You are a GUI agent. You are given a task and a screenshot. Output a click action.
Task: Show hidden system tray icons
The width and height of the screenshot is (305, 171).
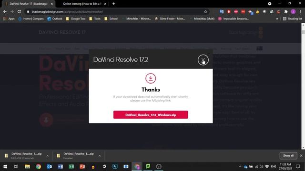(x=240, y=167)
